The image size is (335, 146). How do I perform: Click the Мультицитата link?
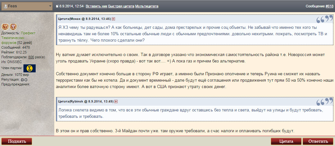pos(147,6)
